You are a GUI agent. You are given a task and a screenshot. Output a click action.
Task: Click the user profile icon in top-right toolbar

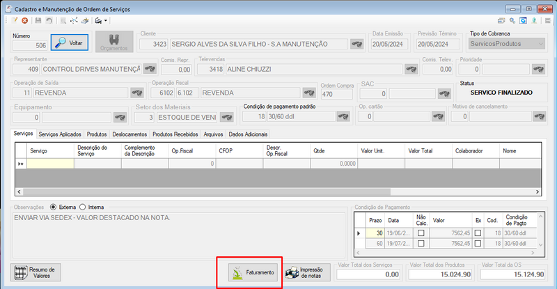tap(534, 21)
